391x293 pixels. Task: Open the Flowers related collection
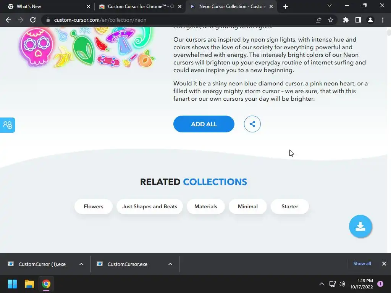click(x=94, y=206)
